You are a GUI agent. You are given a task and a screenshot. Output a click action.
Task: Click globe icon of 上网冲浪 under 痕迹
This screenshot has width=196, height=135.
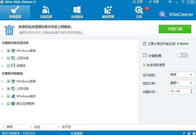click(13, 88)
